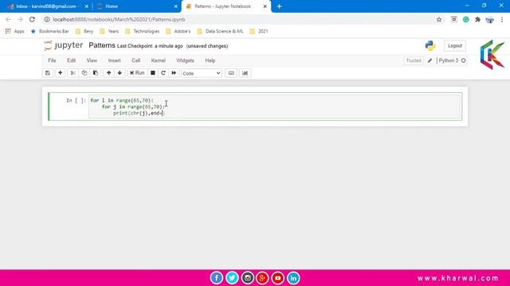Viewport: 510px width, 286px height.
Task: Click the Jupyter logo
Action: (x=64, y=45)
